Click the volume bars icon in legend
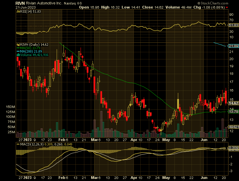The image size is (239, 181). [x=18, y=55]
